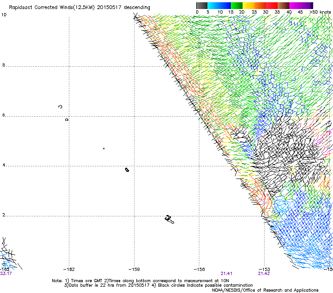Click the latitude label '6' on left axis

coord(4,115)
